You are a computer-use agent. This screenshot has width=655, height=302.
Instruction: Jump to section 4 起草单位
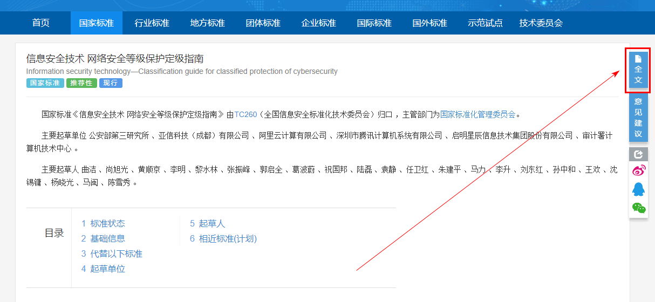pyautogui.click(x=103, y=269)
